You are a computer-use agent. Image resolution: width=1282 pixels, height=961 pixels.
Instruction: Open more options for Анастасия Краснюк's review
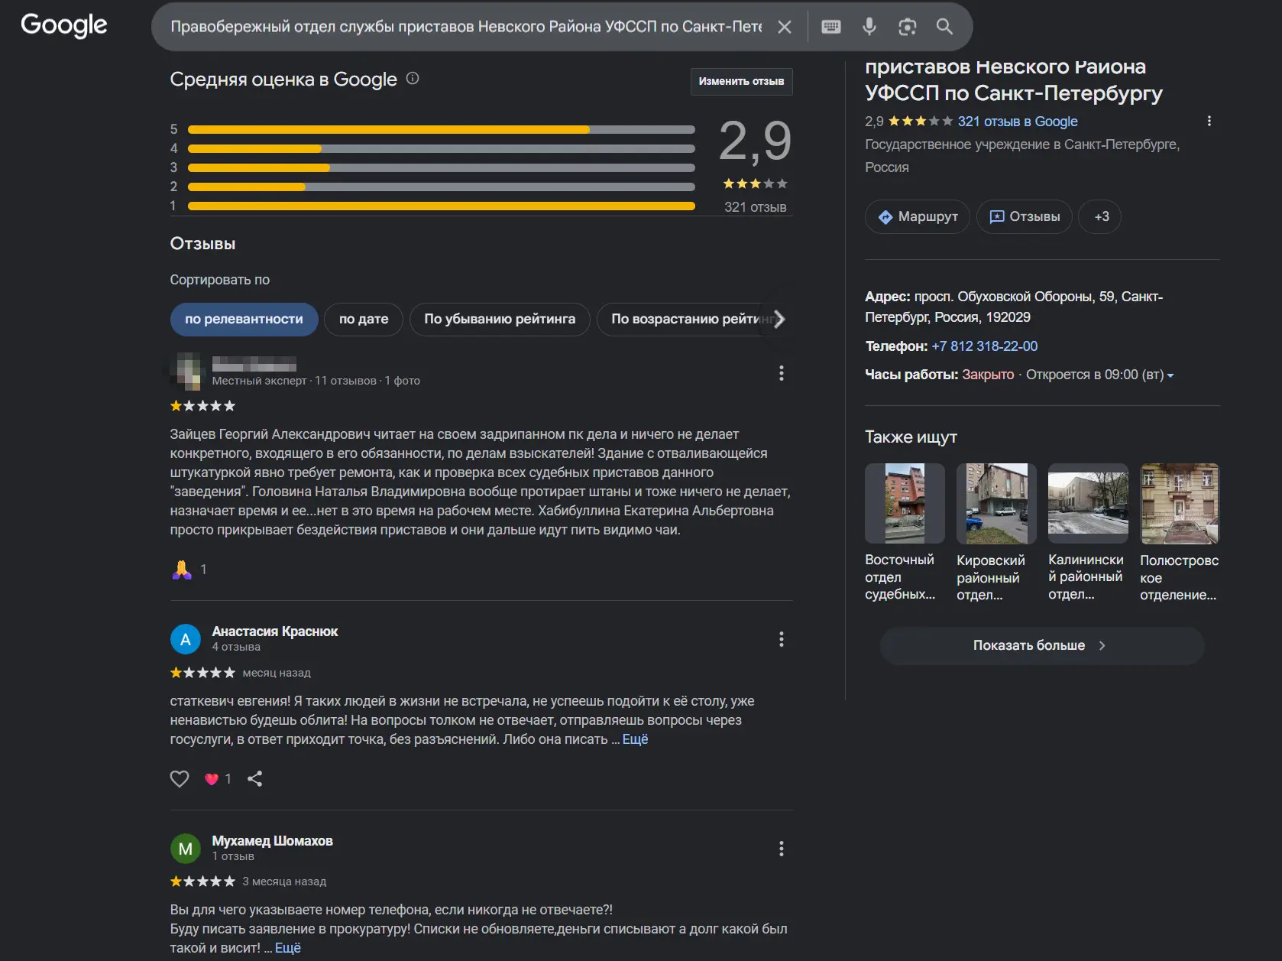pyautogui.click(x=781, y=639)
